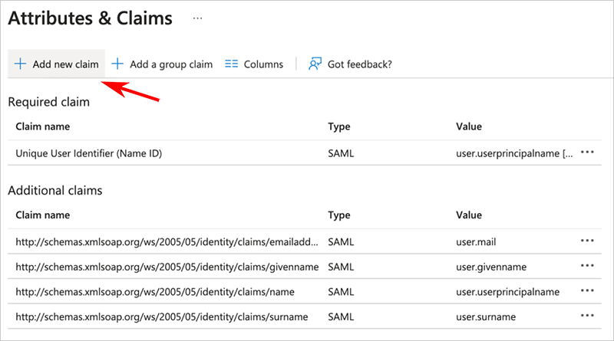The image size is (614, 341).
Task: Open the emailaddress claim row
Action: click(x=166, y=241)
